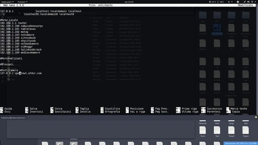Click the Posizione shortcut in nano

[x=135, y=109]
